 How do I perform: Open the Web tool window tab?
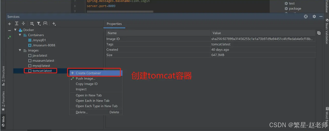pos(3,122)
